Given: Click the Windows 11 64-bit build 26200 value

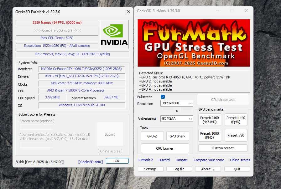Looking at the screenshot, I should [x=81, y=105].
